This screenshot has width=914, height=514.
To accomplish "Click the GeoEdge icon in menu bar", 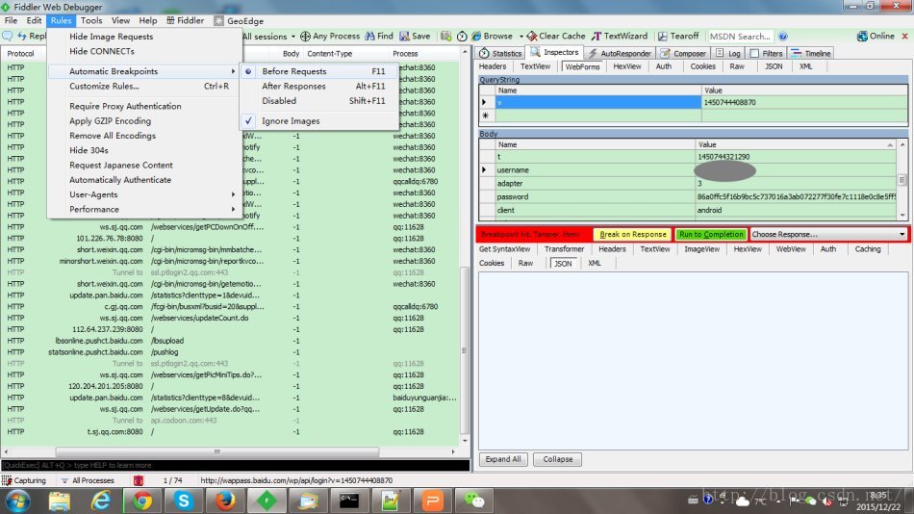I will tap(218, 21).
